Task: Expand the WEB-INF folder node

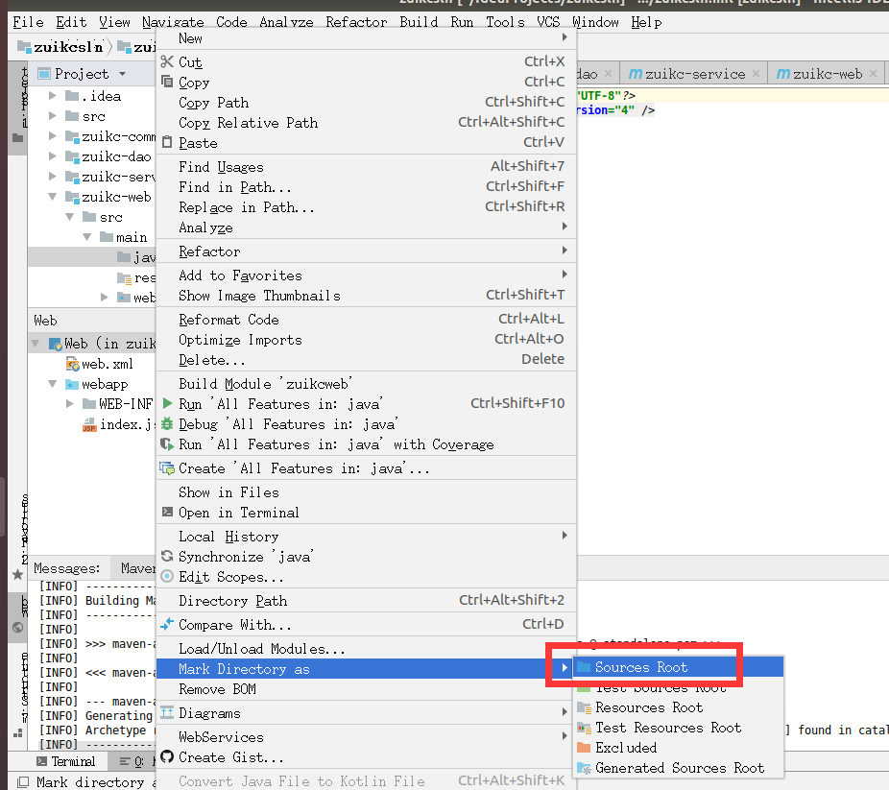Action: (x=70, y=404)
